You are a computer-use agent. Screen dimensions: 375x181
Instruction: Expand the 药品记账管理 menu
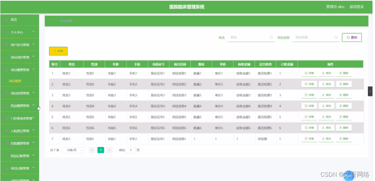pyautogui.click(x=33, y=155)
